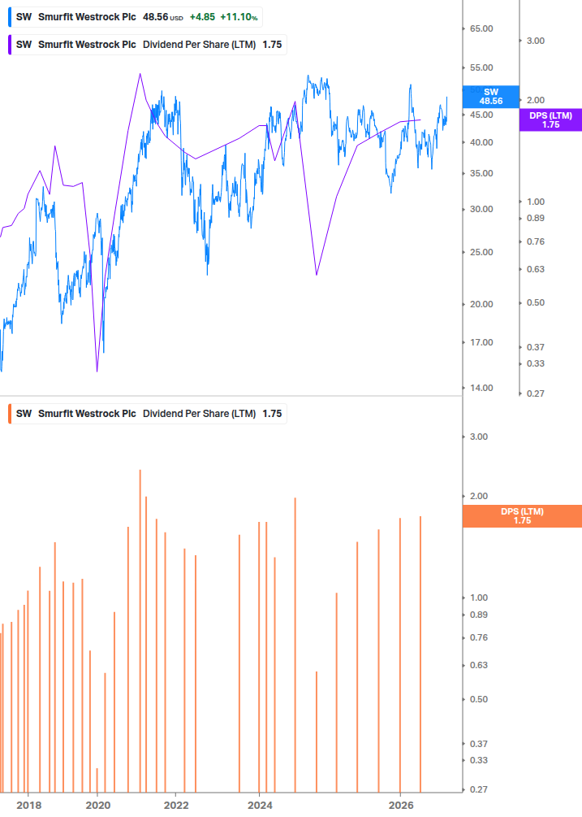
Task: Click the 45.00 price axis label
Action: click(x=481, y=115)
